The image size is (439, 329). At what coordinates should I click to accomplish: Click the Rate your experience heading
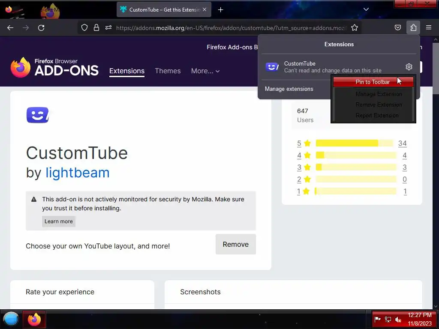point(60,292)
